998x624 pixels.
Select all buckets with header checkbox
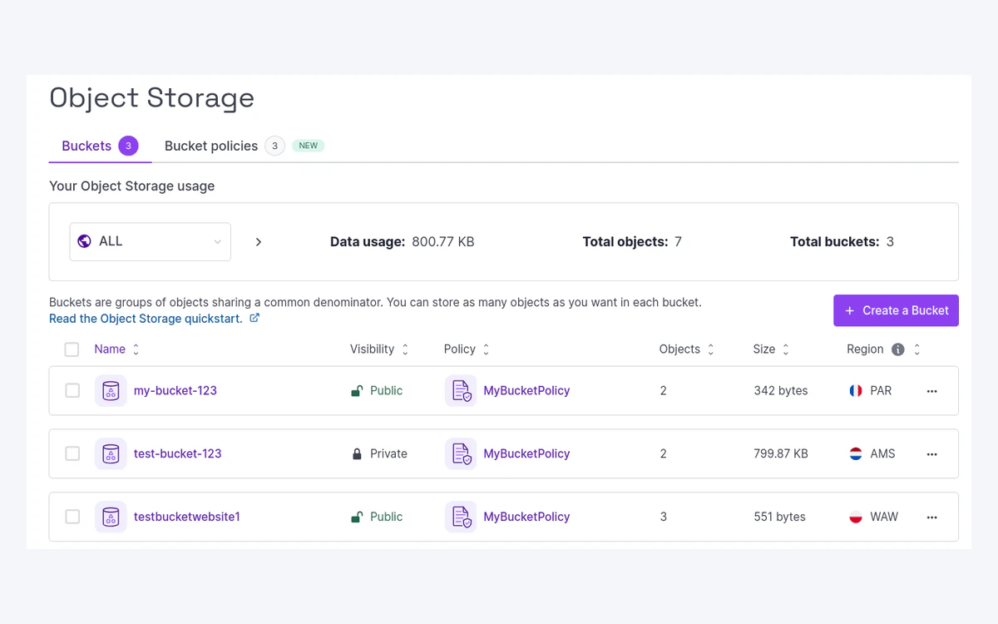(x=72, y=349)
